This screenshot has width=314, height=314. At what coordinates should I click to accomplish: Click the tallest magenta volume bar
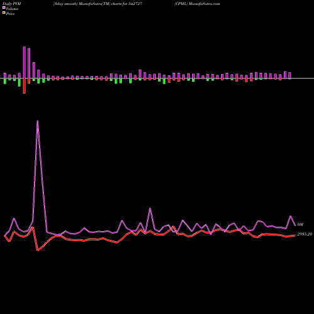click(24, 62)
